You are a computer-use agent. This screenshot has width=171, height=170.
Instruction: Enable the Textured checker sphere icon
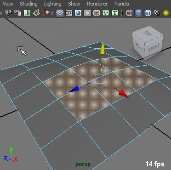(x=157, y=13)
